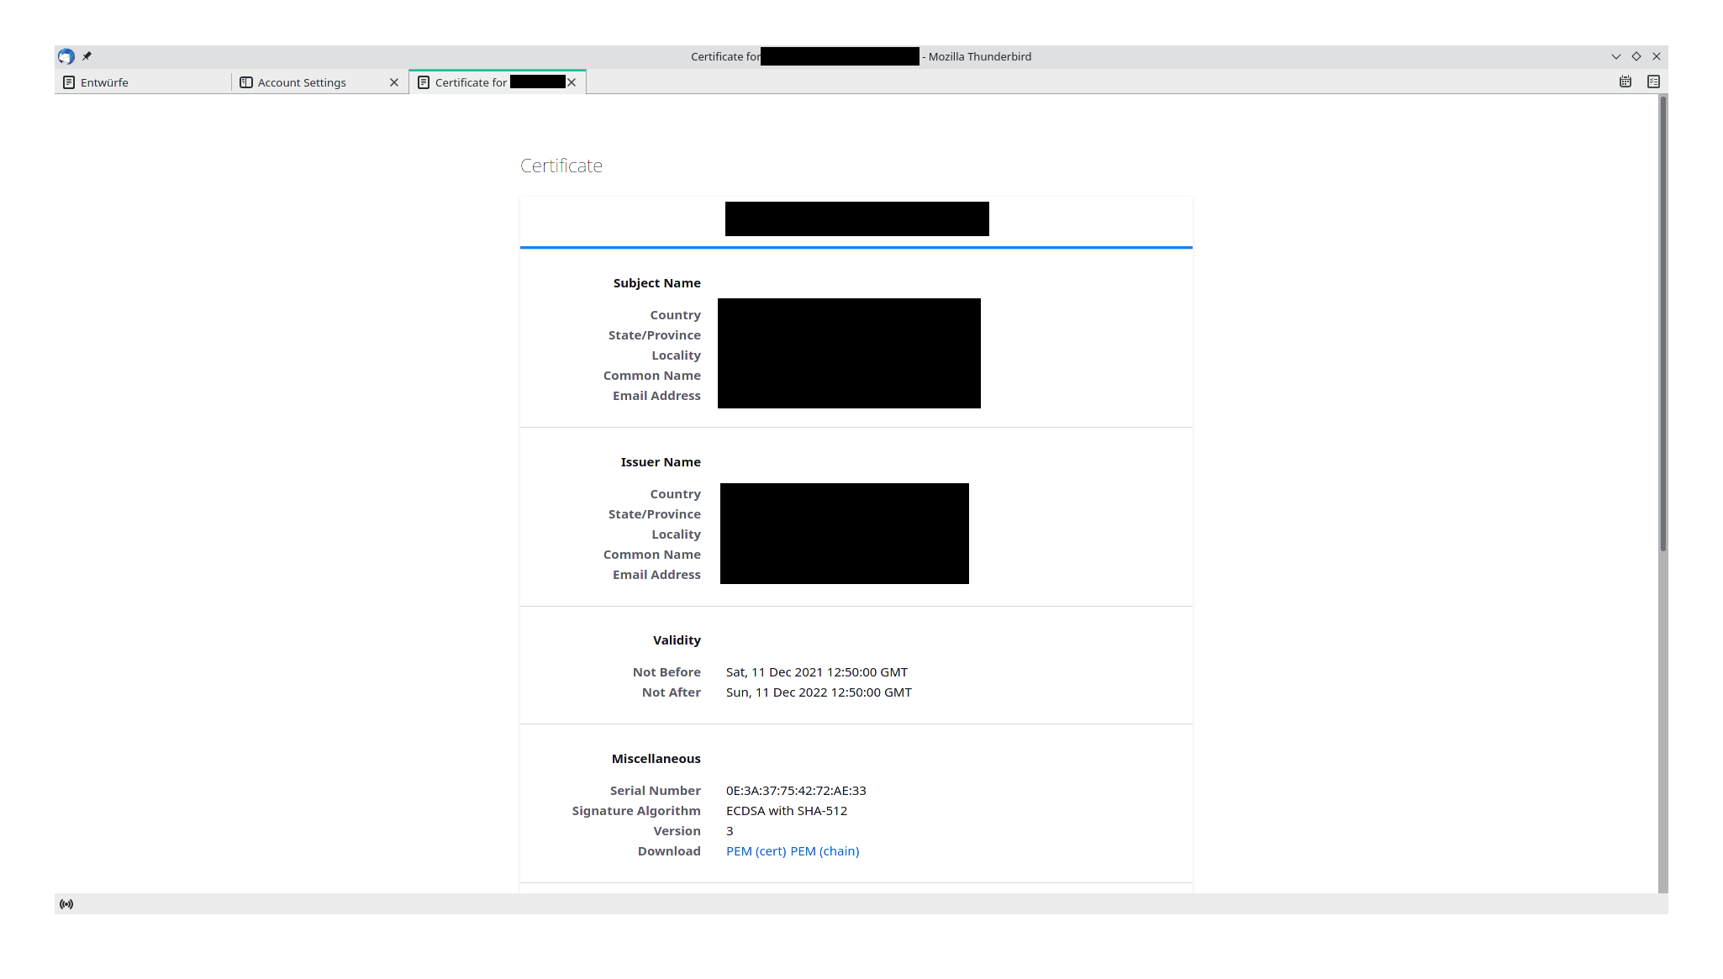This screenshot has height=979, width=1723.
Task: Click the pin icon in title bar
Action: click(87, 56)
